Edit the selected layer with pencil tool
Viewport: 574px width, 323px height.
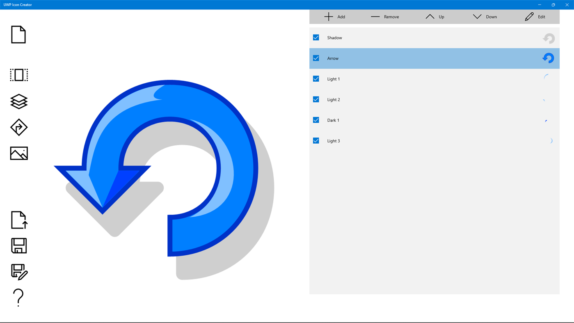pos(534,16)
